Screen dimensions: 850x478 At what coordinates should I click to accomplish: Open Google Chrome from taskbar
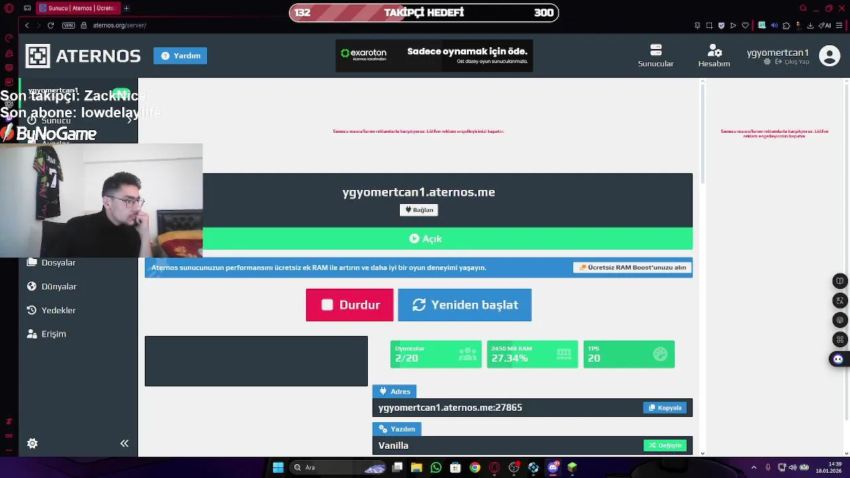[475, 467]
